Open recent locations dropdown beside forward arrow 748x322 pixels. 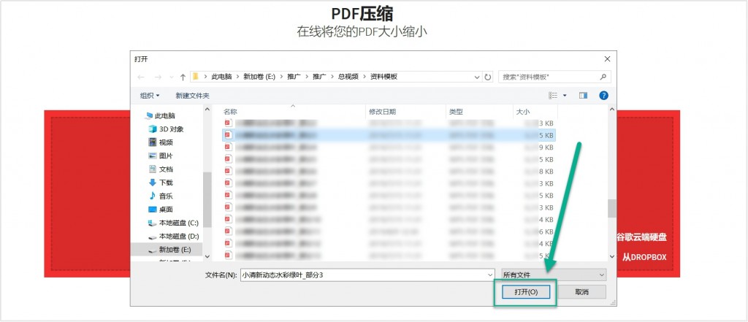coord(172,77)
